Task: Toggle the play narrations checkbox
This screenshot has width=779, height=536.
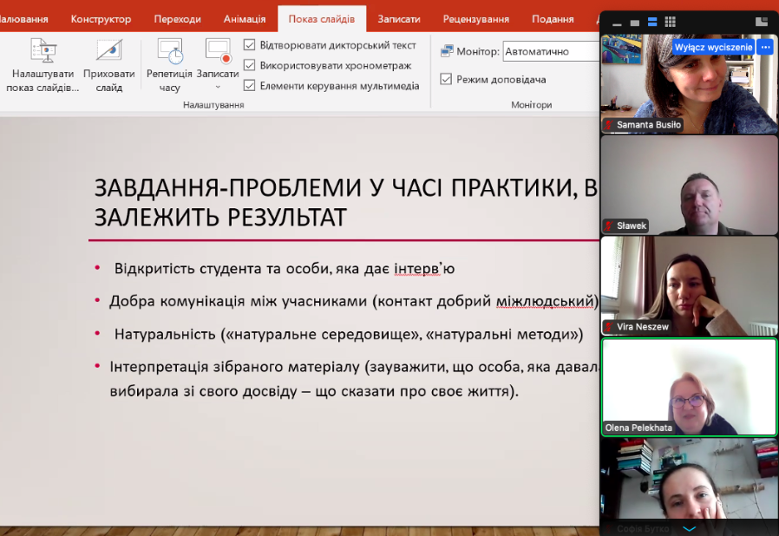Action: click(249, 45)
